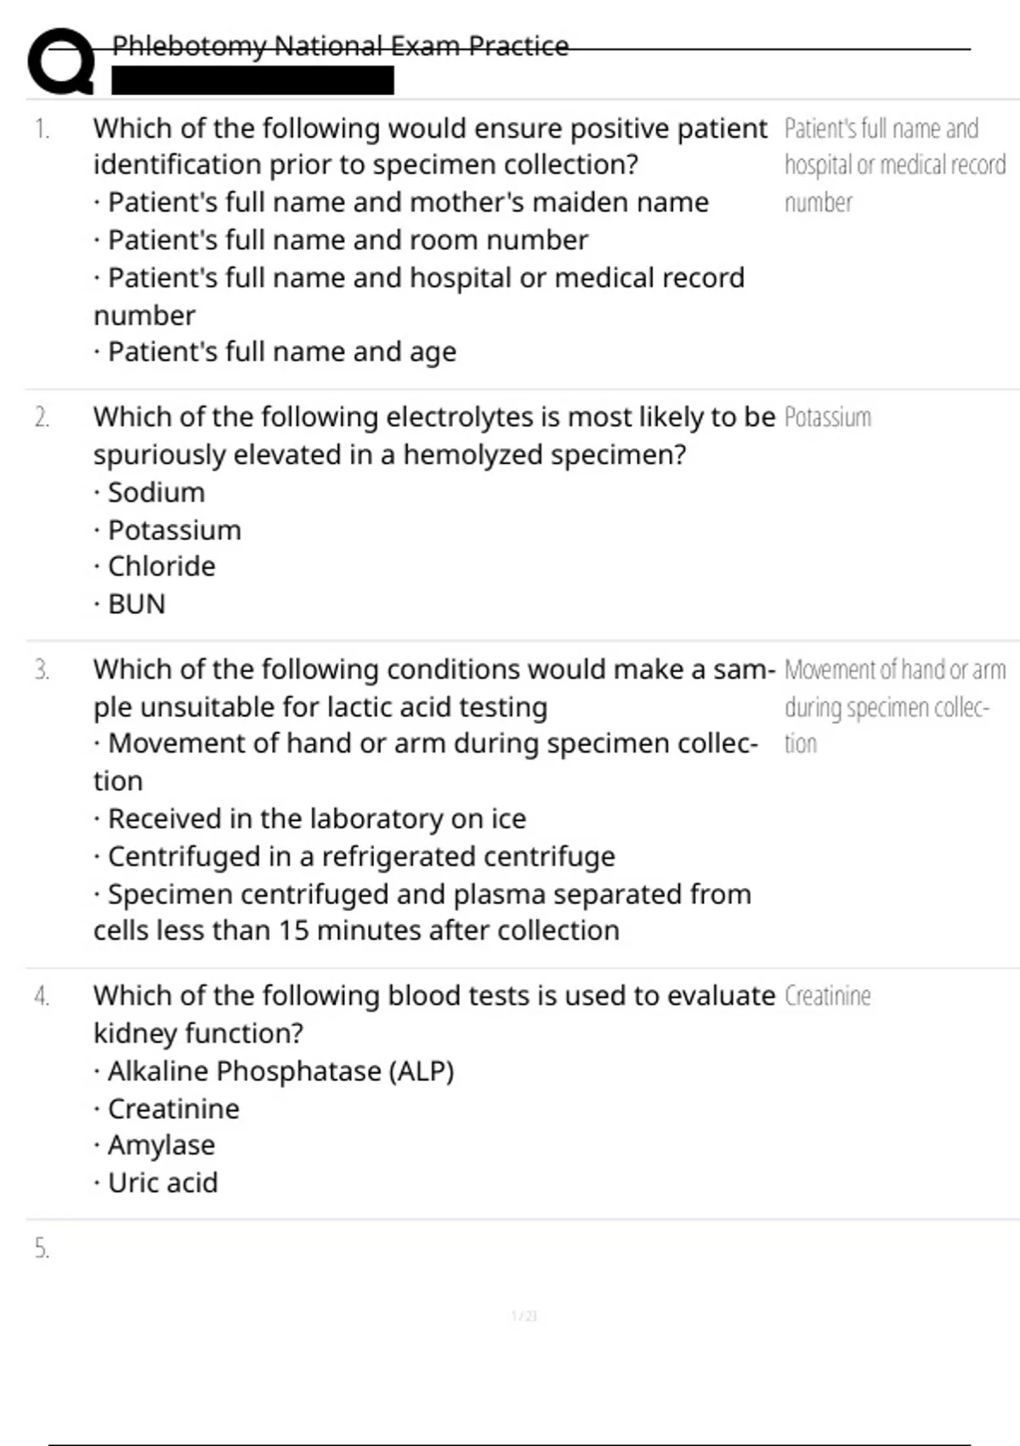Choose Alkaline Phosphatase (ALP) option

(x=280, y=1071)
